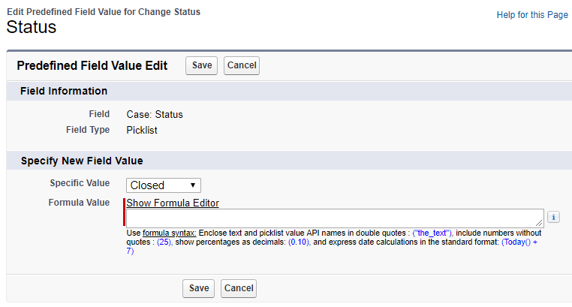Click the Specific Value label

80,183
